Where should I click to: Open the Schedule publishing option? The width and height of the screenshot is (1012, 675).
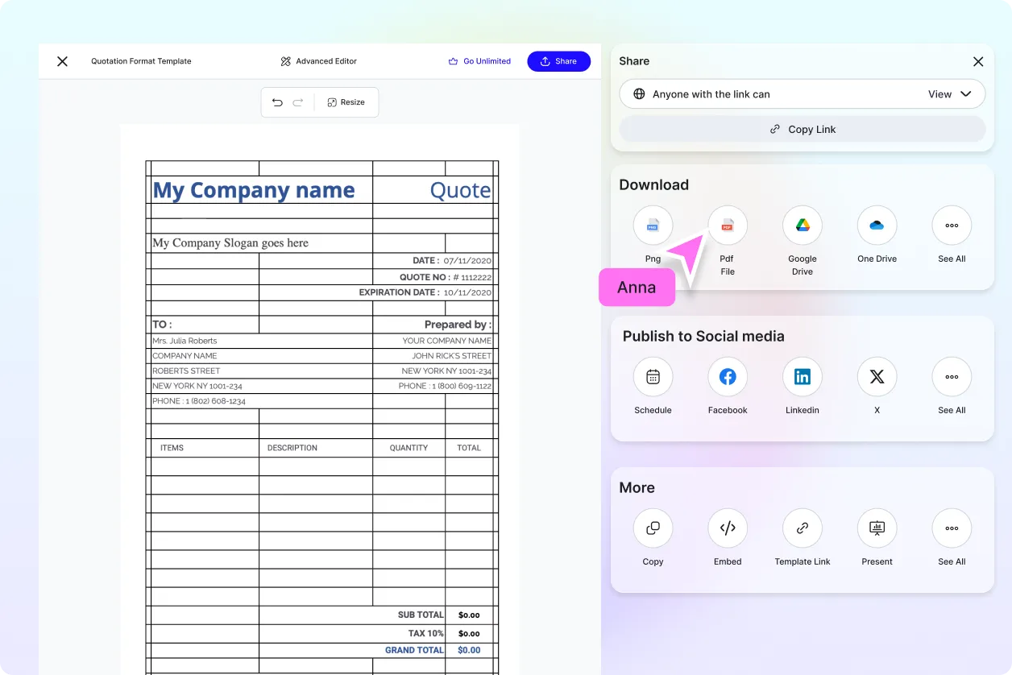(x=653, y=376)
